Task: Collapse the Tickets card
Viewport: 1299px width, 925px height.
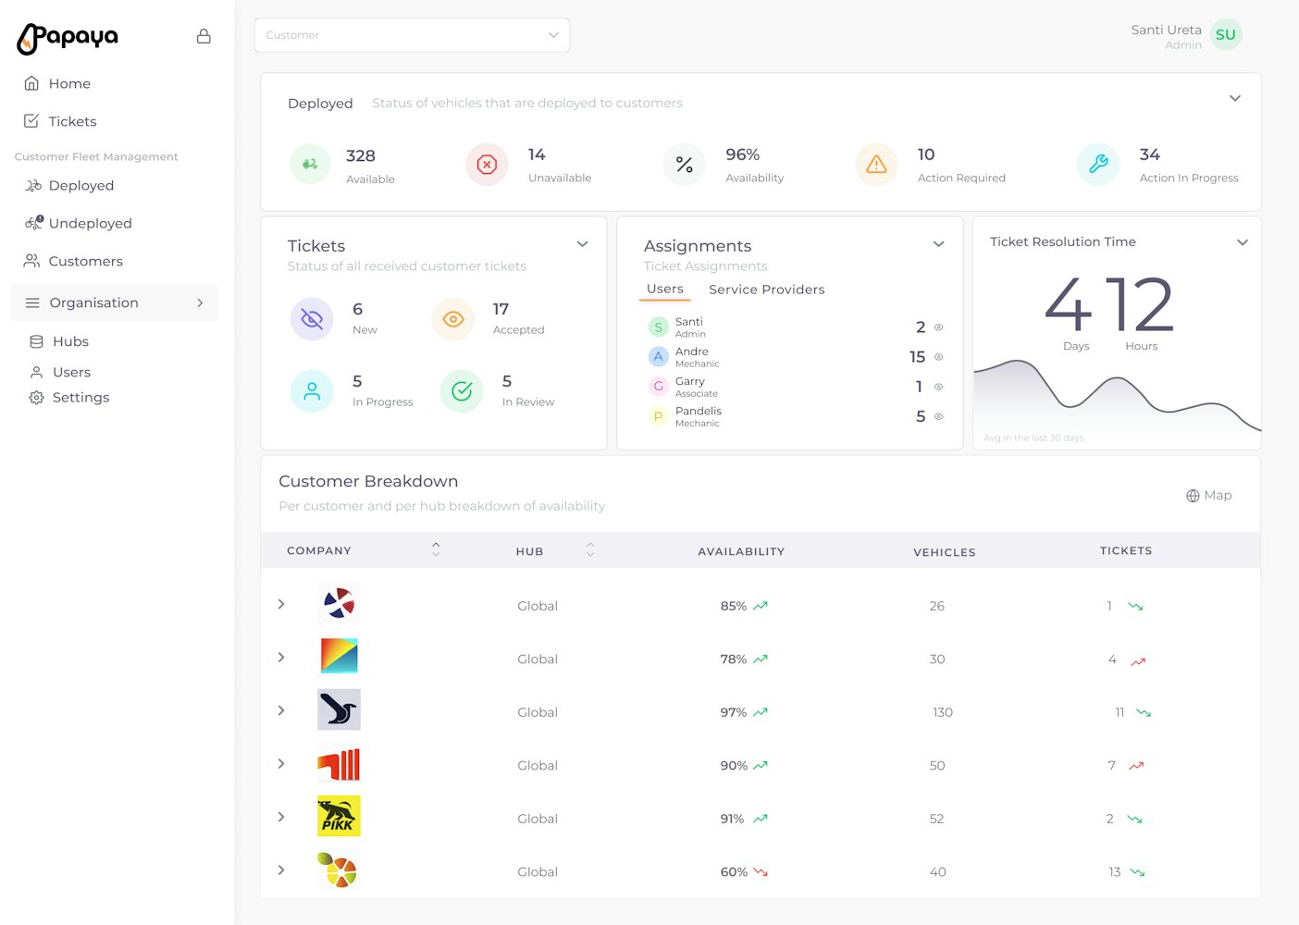Action: 583,244
